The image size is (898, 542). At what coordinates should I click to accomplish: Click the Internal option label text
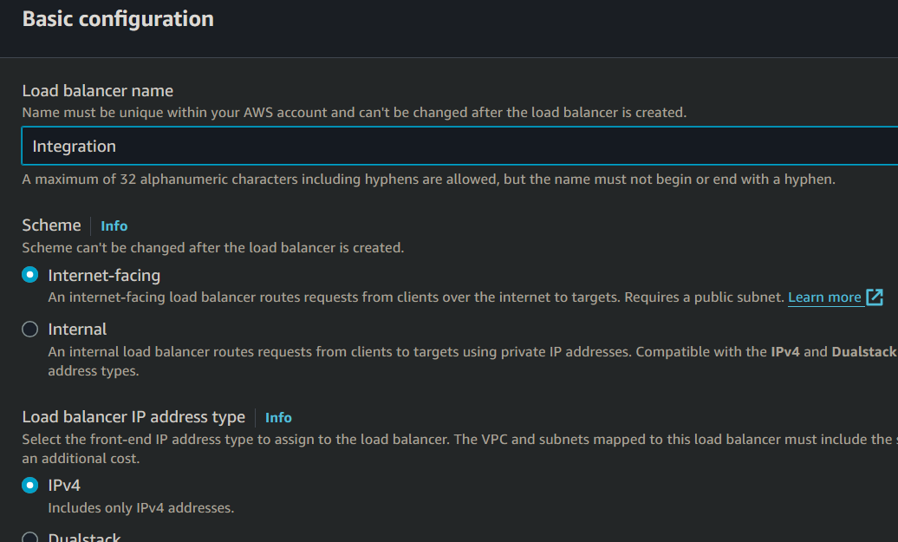click(77, 330)
